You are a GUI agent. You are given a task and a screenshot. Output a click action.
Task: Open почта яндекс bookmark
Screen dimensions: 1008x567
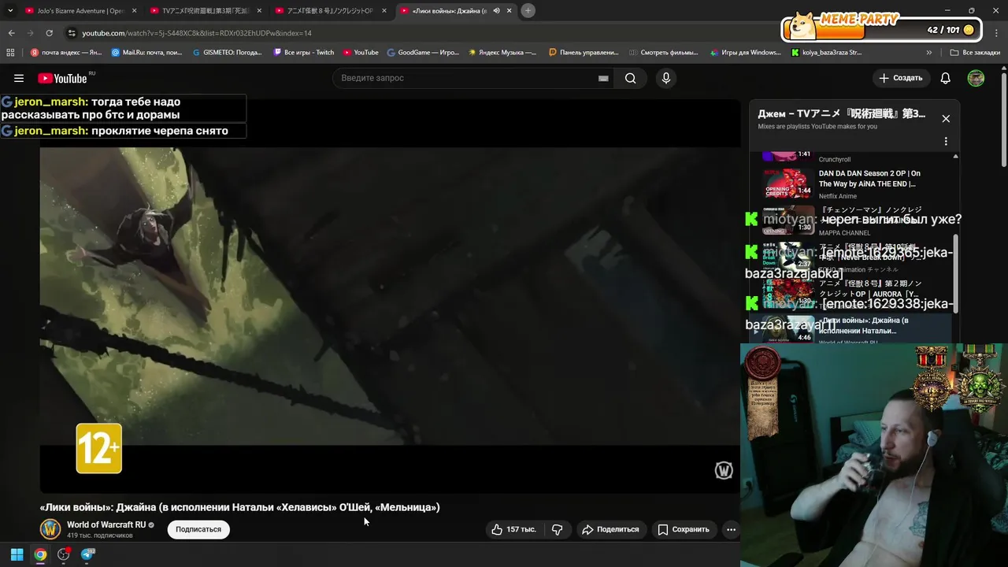66,53
